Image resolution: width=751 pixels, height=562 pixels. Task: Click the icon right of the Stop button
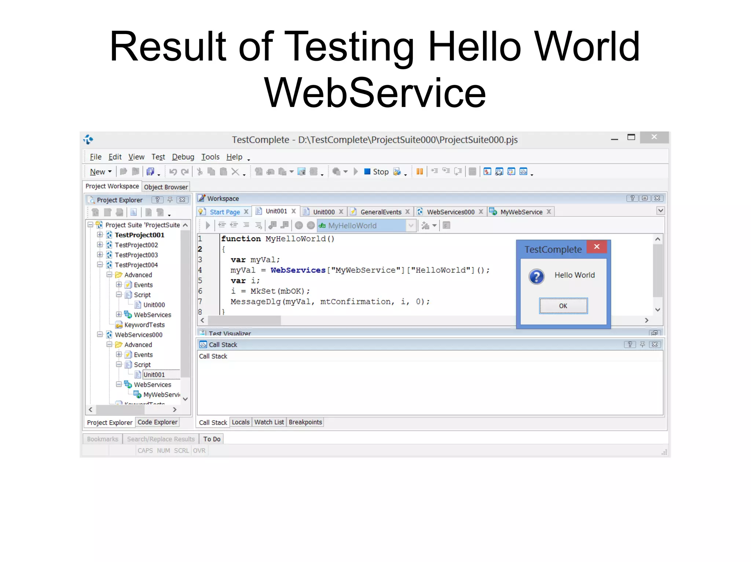397,172
